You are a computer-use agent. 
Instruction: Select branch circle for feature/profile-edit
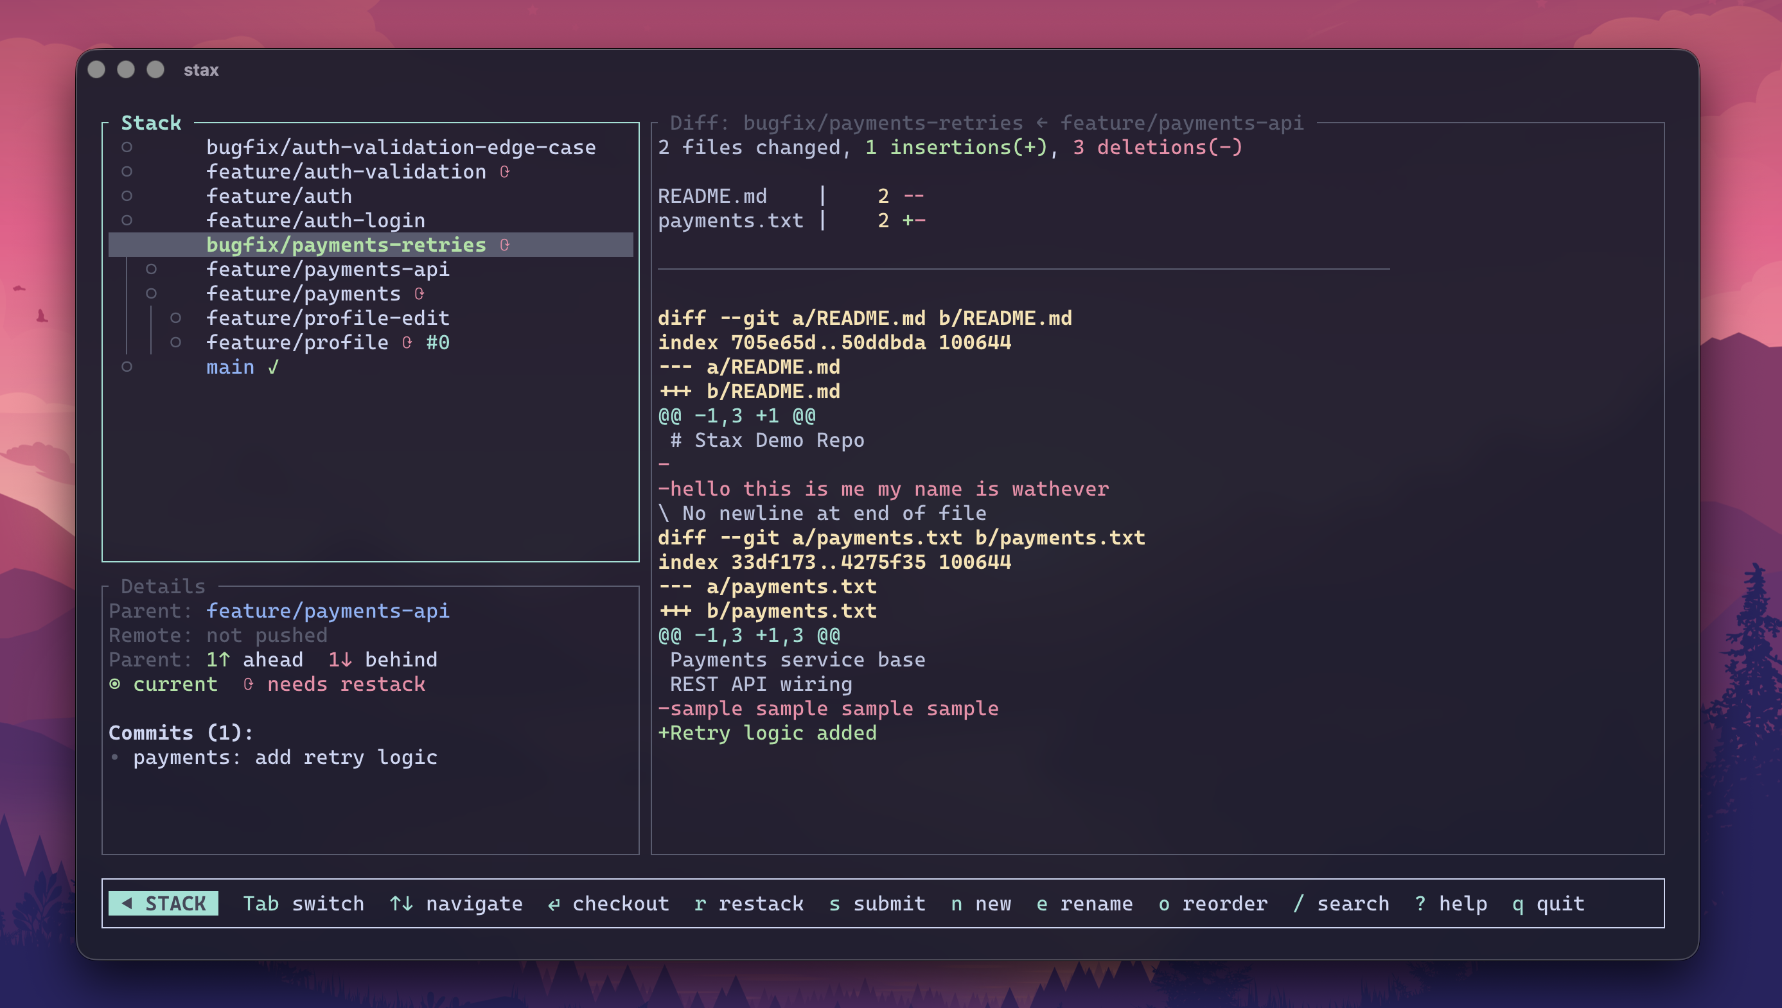coord(176,318)
